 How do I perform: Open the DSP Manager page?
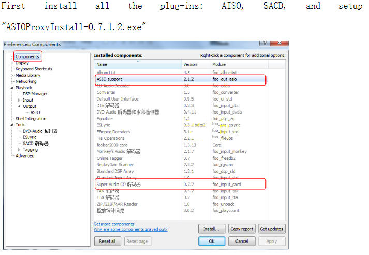click(x=35, y=94)
